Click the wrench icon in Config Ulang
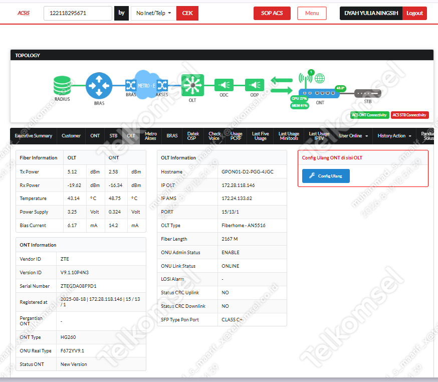438x382 pixels. click(312, 175)
